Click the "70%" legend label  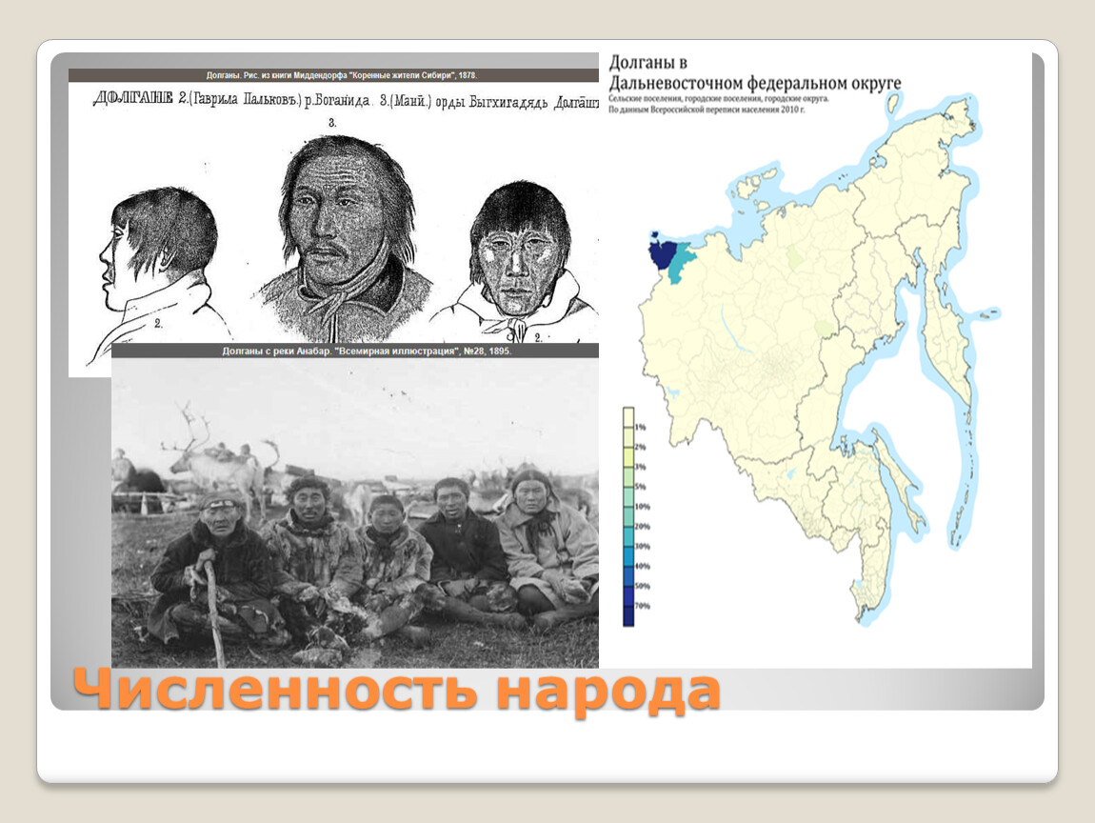click(x=643, y=606)
